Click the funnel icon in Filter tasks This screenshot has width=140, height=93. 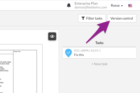pyautogui.click(x=83, y=18)
